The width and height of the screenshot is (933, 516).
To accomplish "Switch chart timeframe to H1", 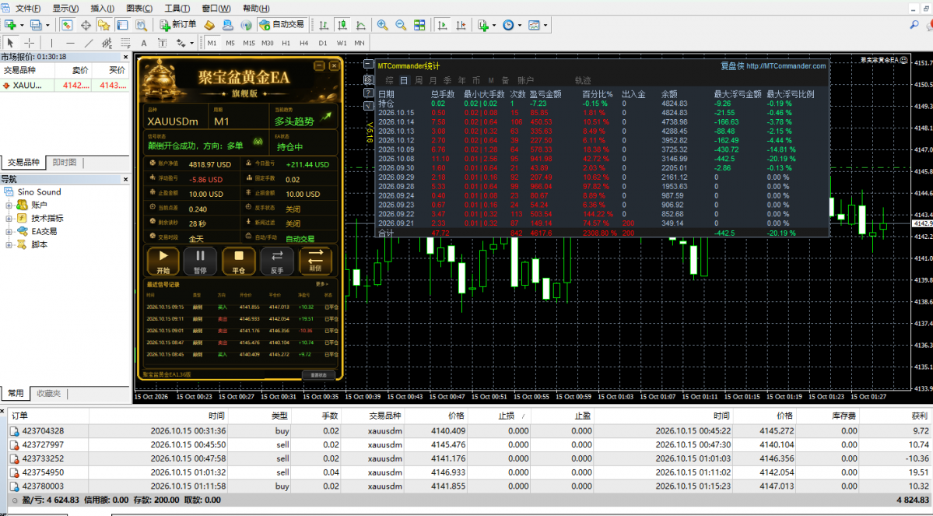I will [286, 43].
